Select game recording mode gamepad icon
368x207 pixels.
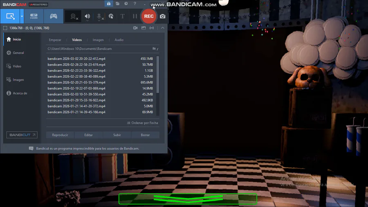click(x=54, y=16)
